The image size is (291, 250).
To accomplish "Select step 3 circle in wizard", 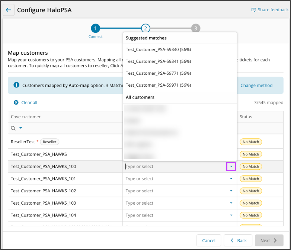I will coord(196,28).
